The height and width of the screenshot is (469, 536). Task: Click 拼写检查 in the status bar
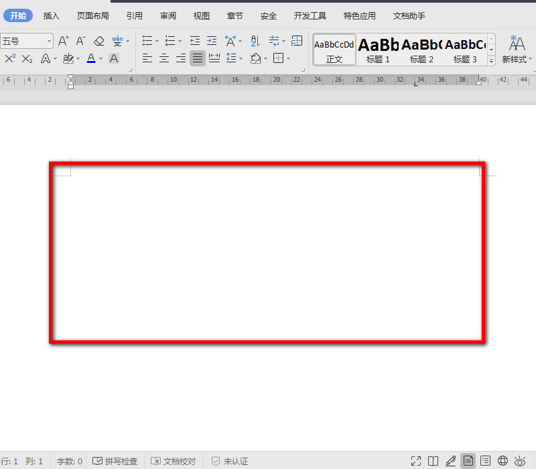[x=115, y=461]
